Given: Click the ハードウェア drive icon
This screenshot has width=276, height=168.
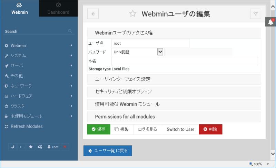Looking at the screenshot, I should [6, 96].
